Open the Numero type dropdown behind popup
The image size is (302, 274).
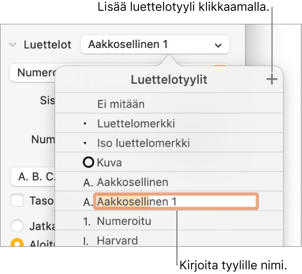pos(33,72)
